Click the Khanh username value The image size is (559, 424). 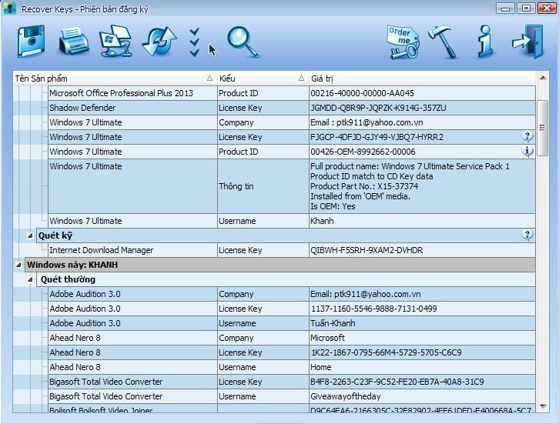coord(322,221)
